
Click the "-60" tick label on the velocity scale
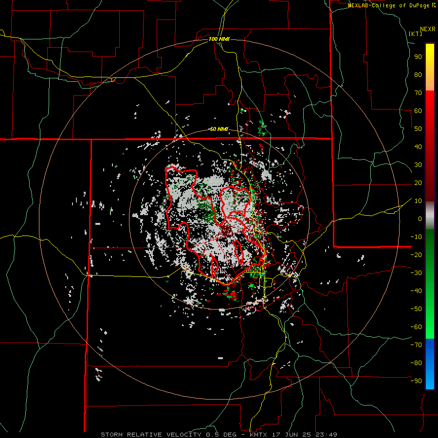tap(416, 327)
